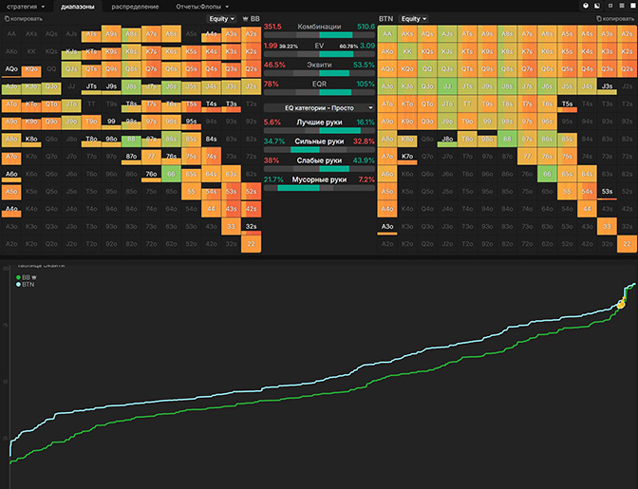
Task: Click the 'Сильные руки' category row
Action: point(319,141)
